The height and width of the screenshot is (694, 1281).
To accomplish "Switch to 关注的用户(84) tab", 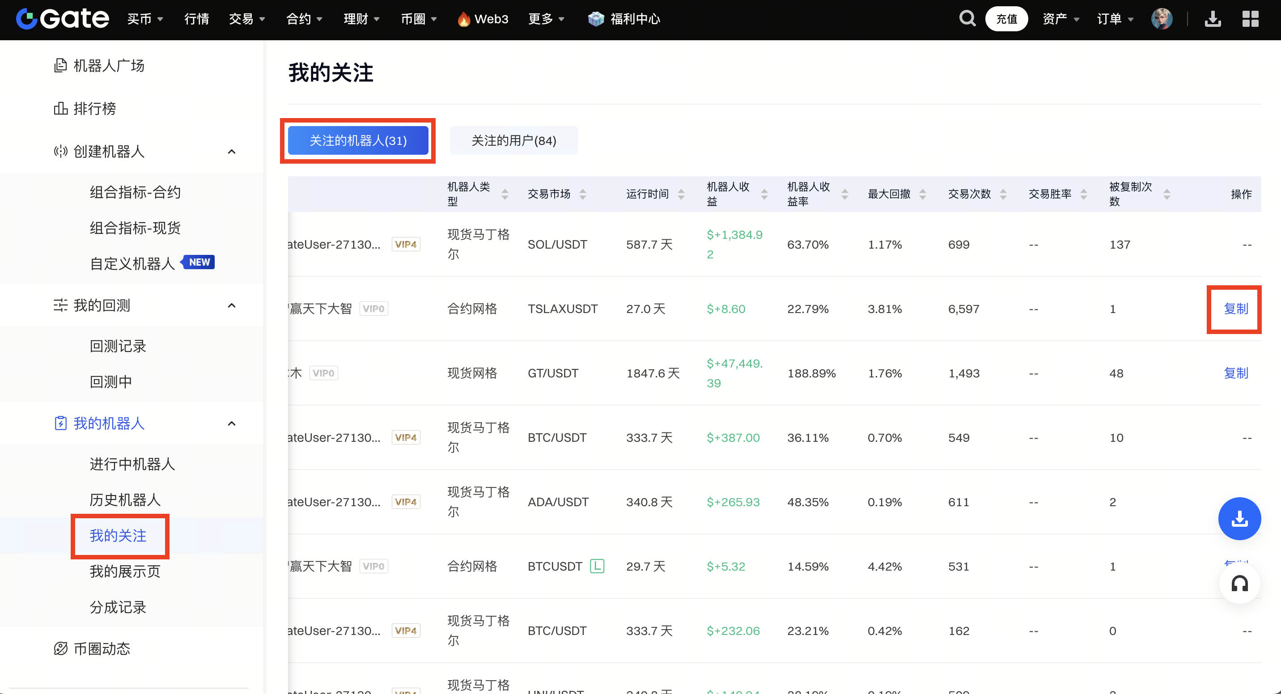I will tap(513, 141).
